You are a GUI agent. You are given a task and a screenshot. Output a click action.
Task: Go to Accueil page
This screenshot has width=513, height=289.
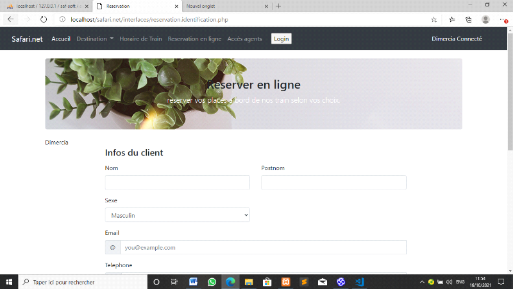coord(61,39)
